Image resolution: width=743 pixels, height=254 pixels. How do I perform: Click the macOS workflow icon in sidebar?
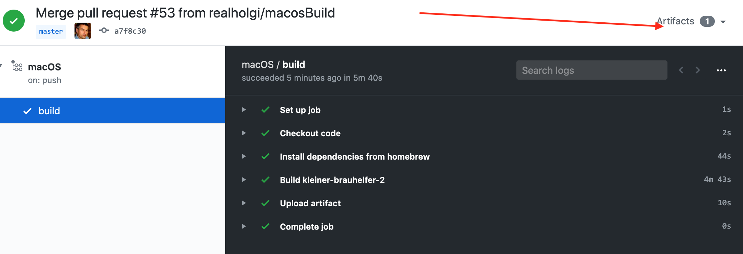[17, 66]
